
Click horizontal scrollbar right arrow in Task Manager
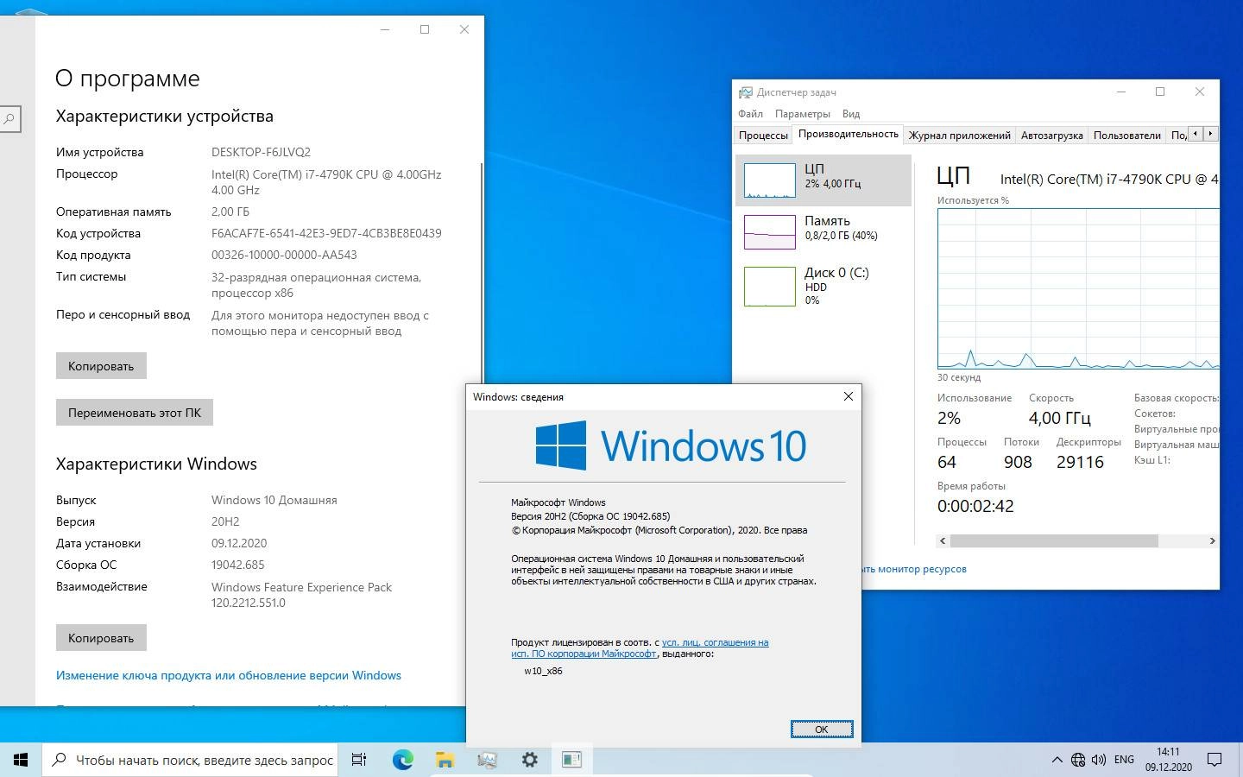1212,540
